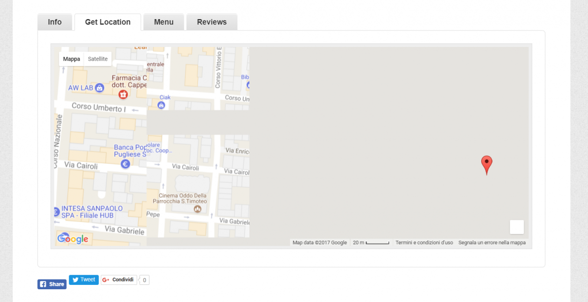Tweet this page
This screenshot has width=588, height=302.
pyautogui.click(x=84, y=280)
